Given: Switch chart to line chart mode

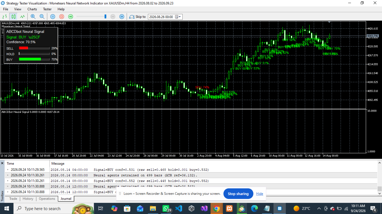Looking at the screenshot, I should point(22,17).
